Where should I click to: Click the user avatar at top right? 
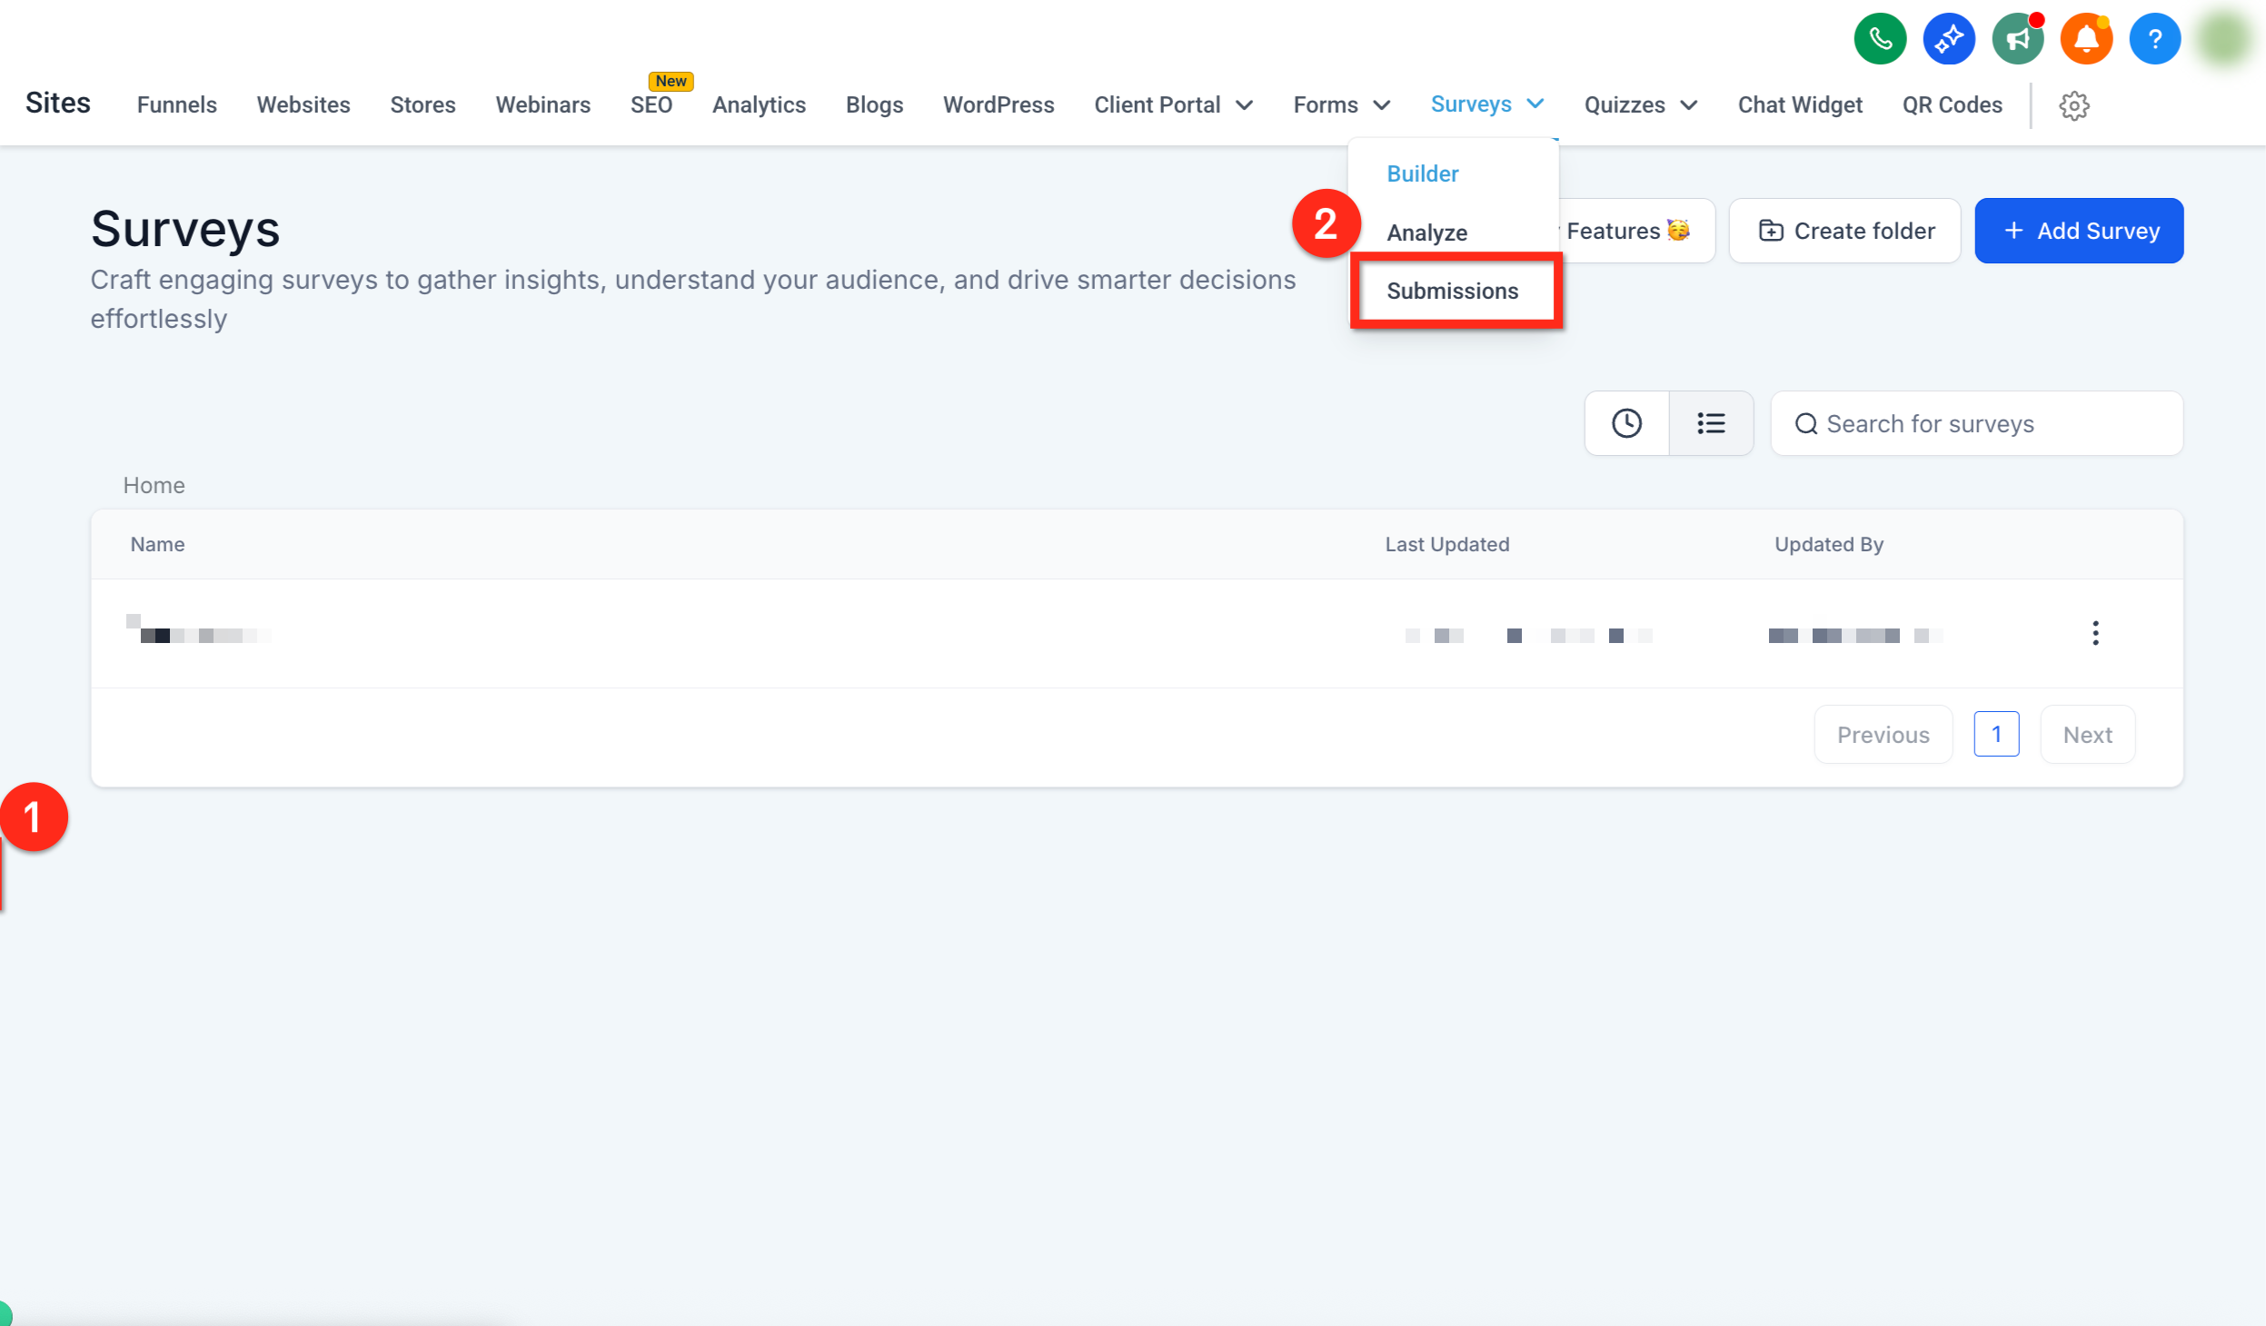(2225, 39)
